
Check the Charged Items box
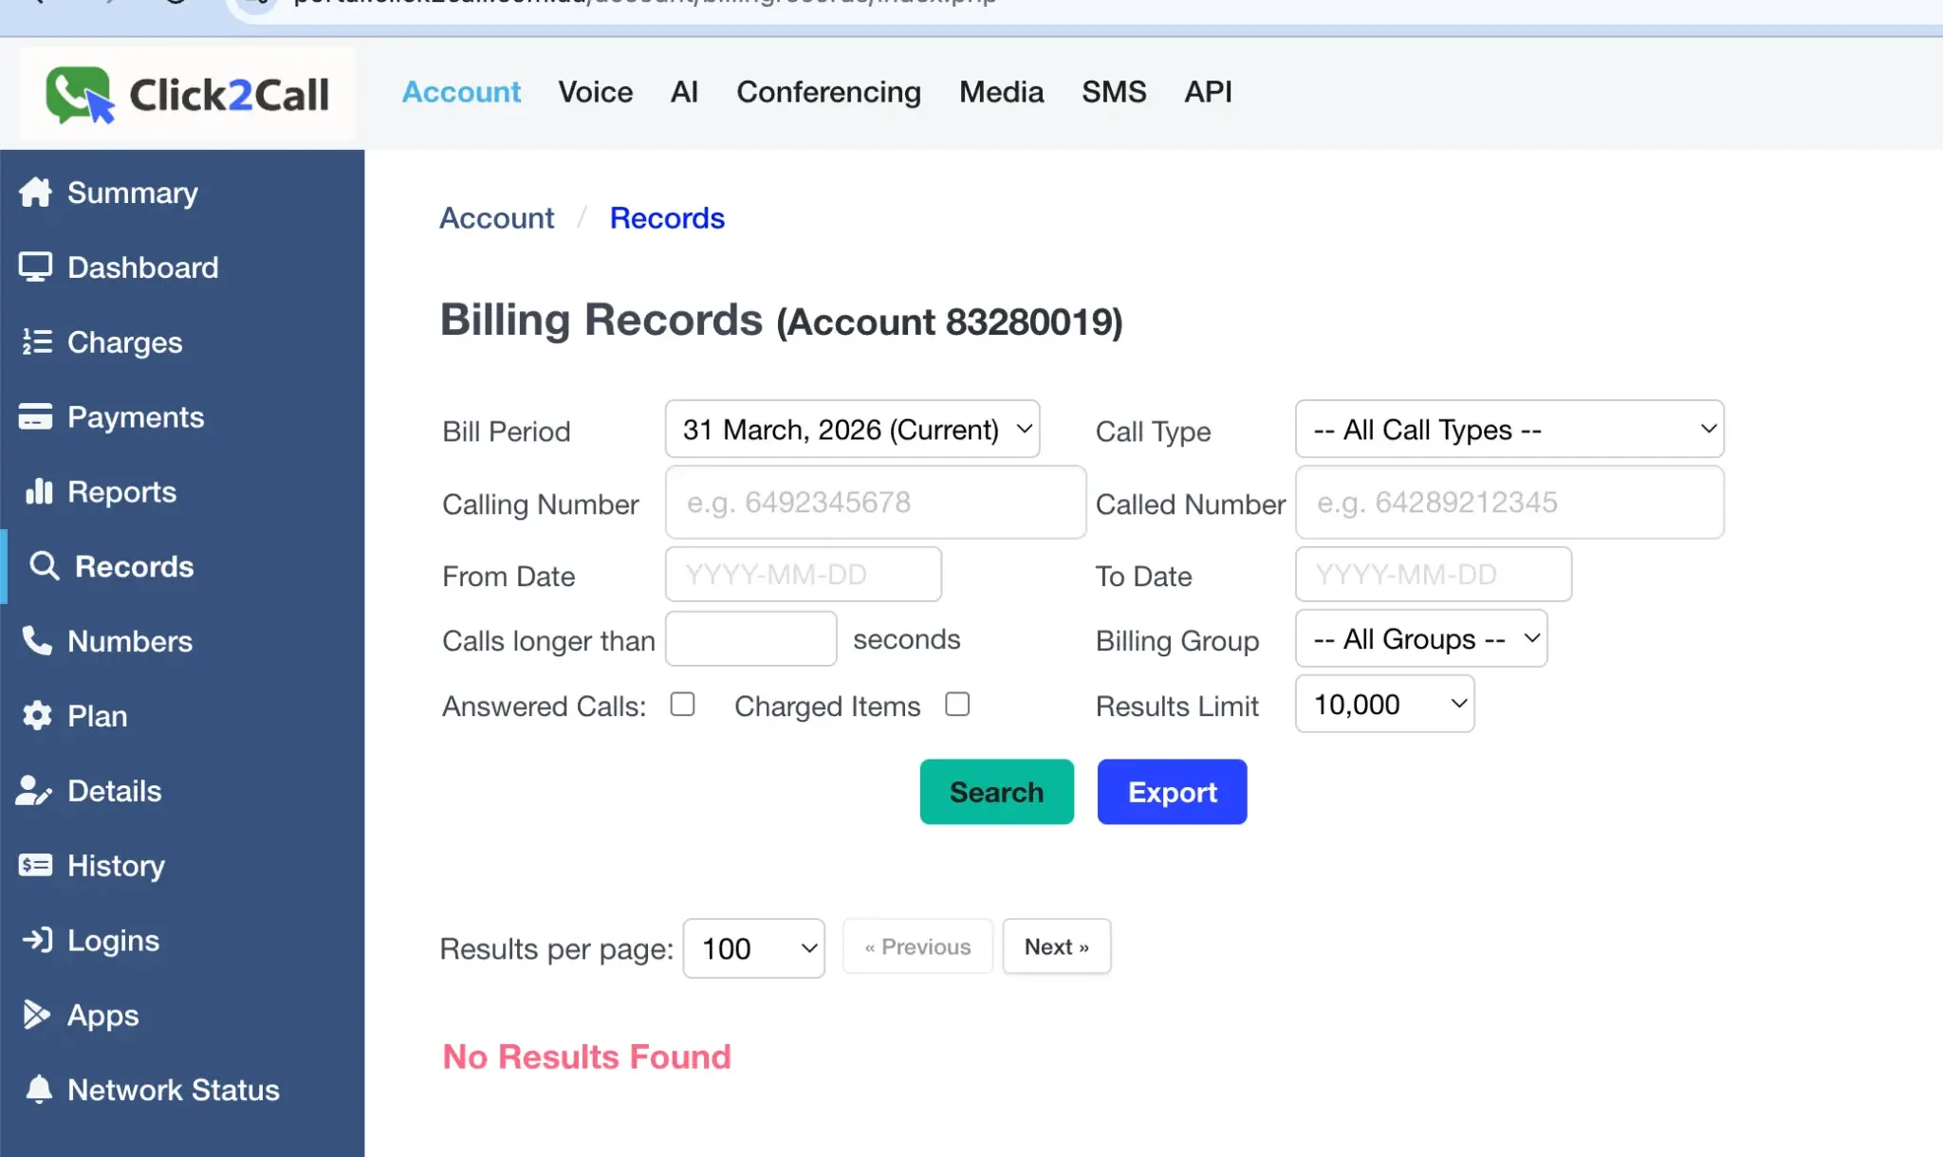click(x=957, y=704)
